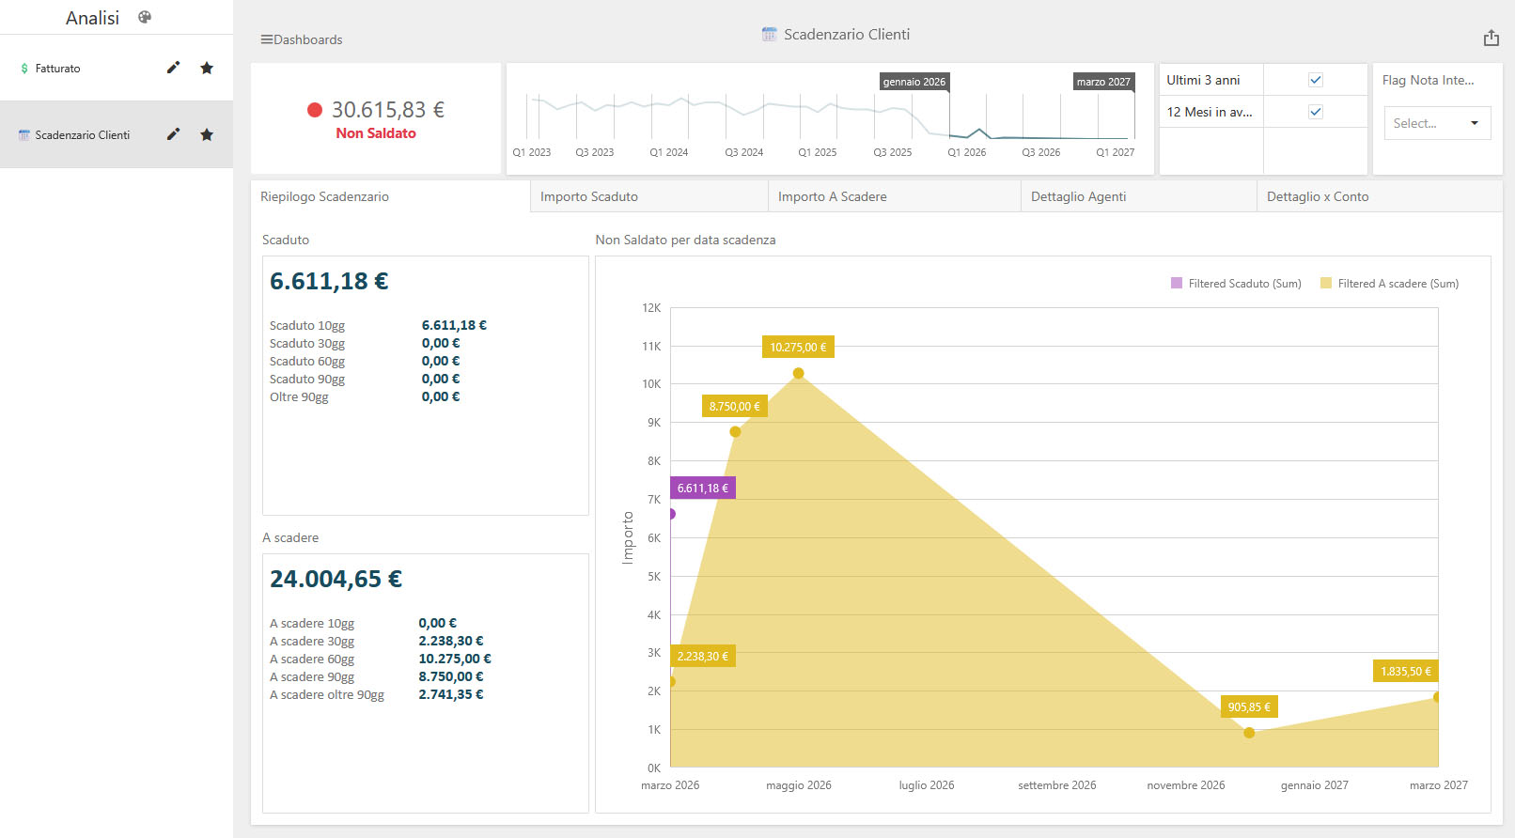
Task: Click the 30.615,83 € Non Saldato total
Action: coord(388,110)
